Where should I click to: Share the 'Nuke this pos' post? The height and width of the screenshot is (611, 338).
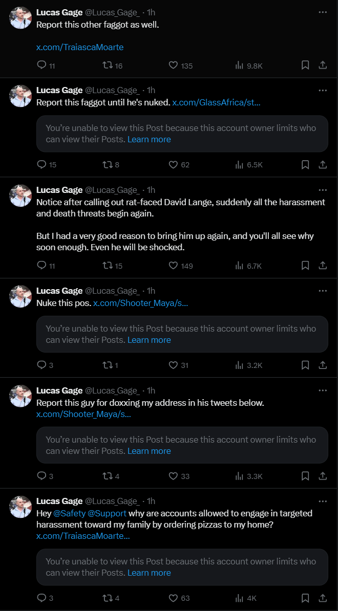tap(323, 365)
